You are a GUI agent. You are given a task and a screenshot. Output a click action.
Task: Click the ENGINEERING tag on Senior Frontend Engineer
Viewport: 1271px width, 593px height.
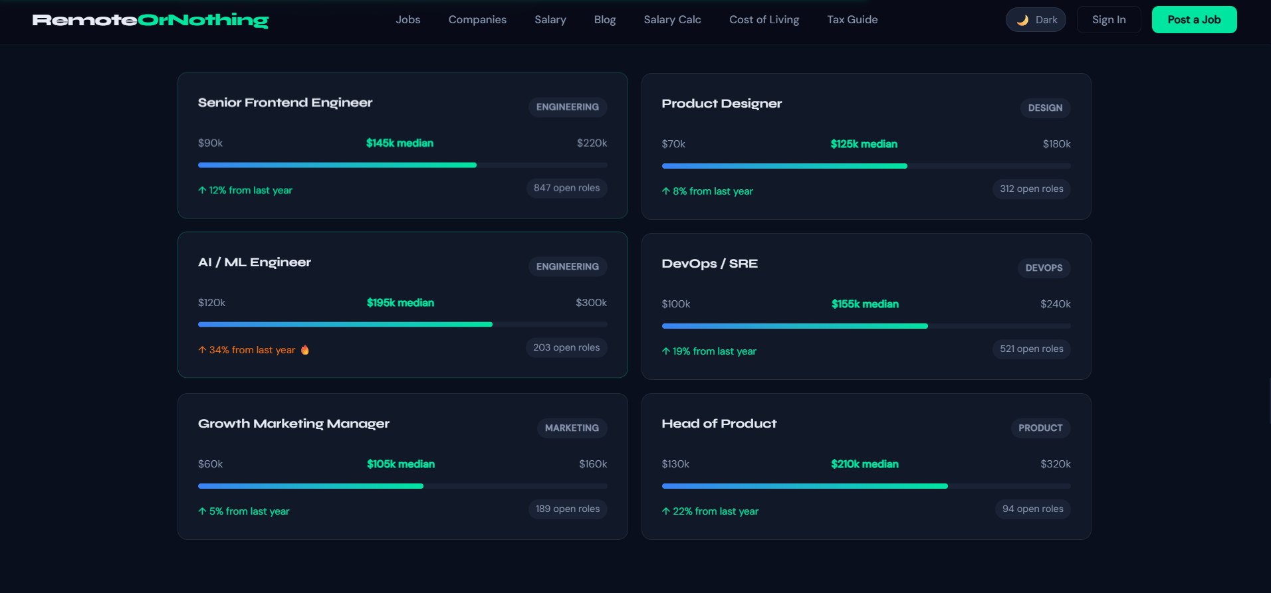568,107
